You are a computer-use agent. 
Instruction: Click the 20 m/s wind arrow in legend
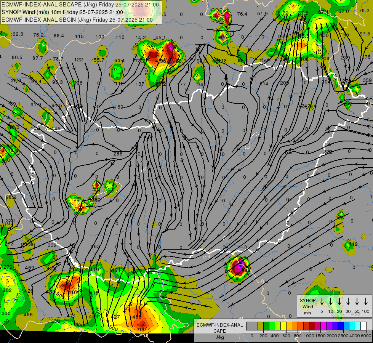click(x=339, y=301)
